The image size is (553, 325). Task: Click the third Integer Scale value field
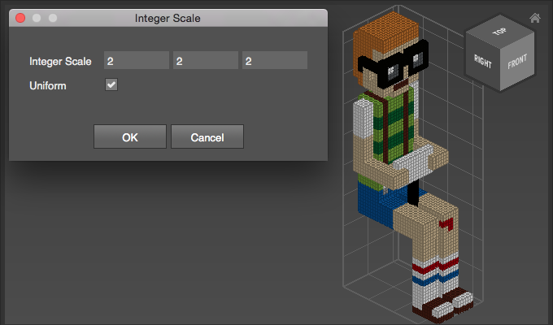click(x=274, y=61)
